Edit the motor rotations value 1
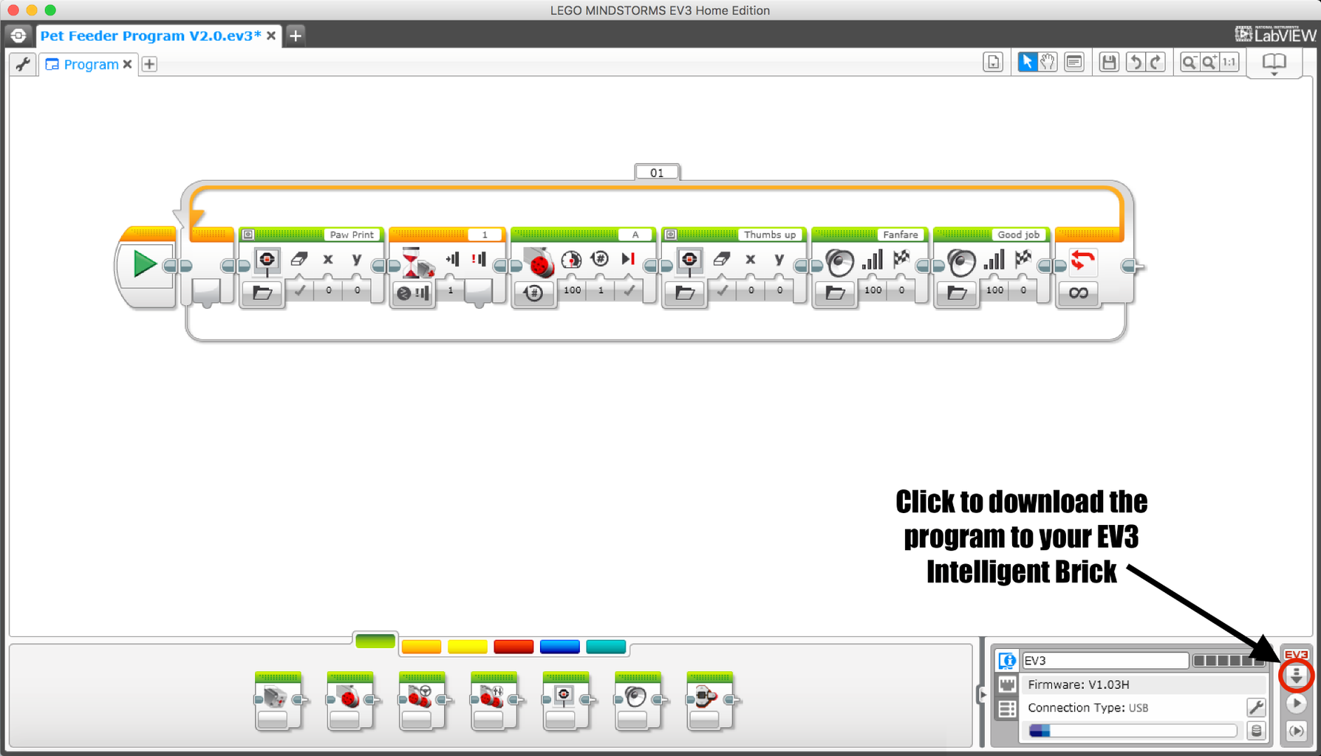Viewport: 1321px width, 756px height. 601,290
